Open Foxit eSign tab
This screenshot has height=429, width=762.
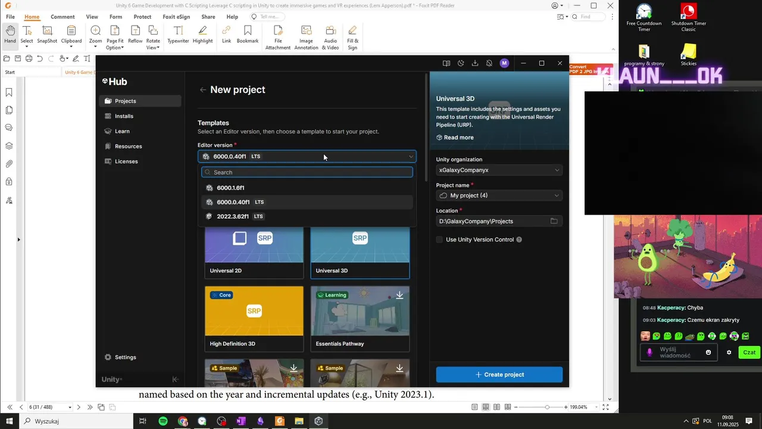click(176, 17)
